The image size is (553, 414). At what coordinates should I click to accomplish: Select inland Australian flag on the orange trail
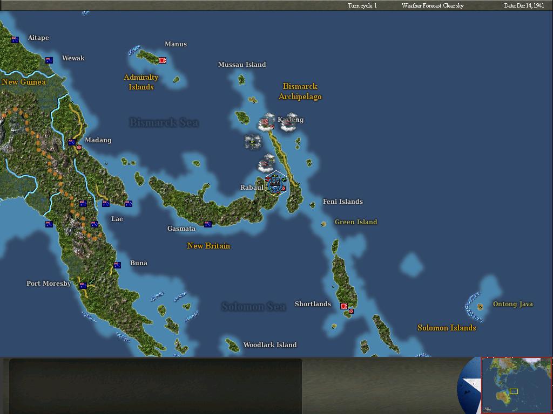pyautogui.click(x=83, y=203)
